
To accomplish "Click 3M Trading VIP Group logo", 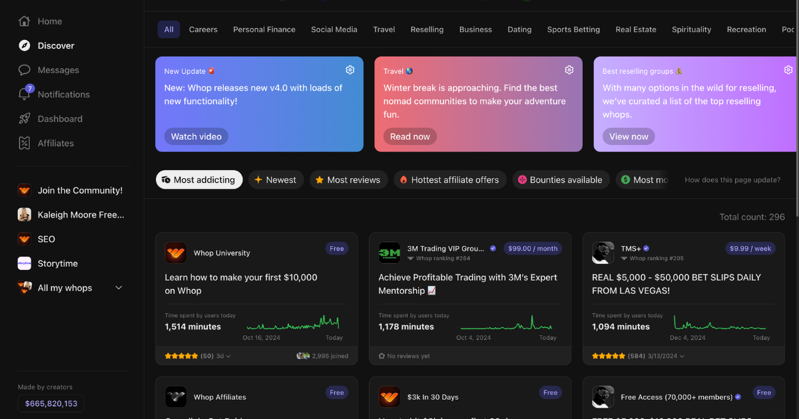I will pyautogui.click(x=390, y=253).
